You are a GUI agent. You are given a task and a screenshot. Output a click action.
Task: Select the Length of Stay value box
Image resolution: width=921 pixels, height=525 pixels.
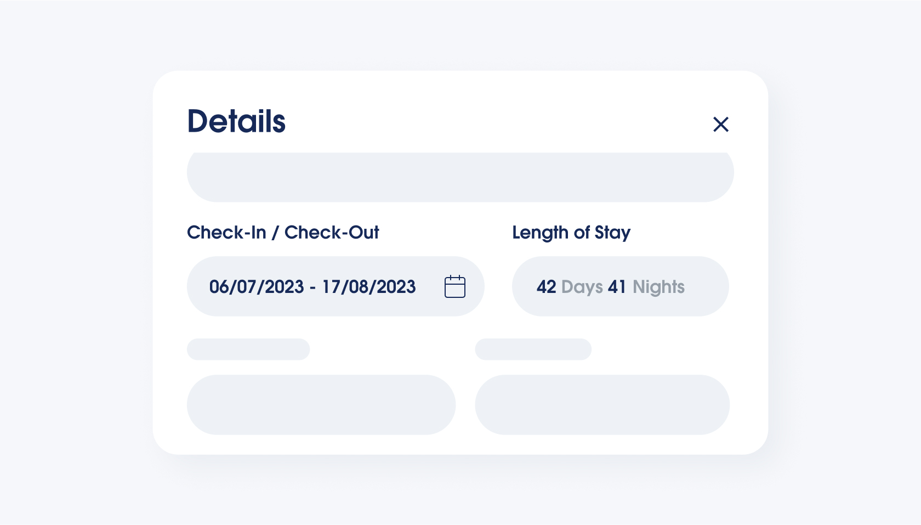(x=620, y=286)
